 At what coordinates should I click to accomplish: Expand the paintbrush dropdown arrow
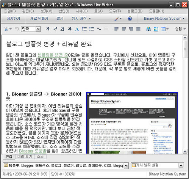(121, 19)
